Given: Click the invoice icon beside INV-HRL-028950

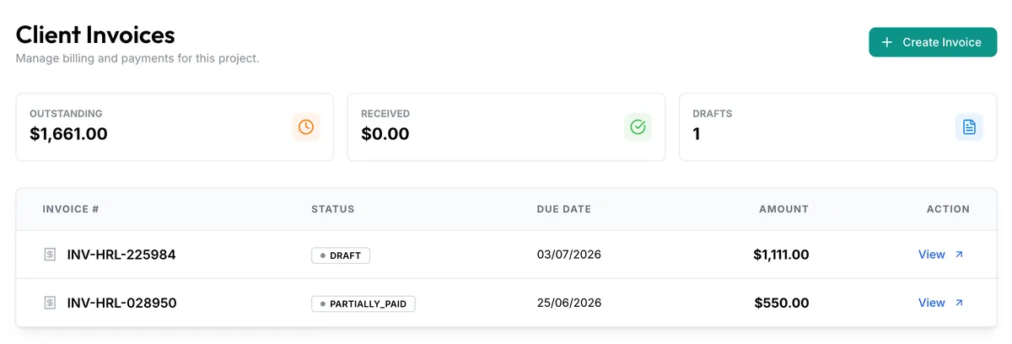Looking at the screenshot, I should [50, 303].
